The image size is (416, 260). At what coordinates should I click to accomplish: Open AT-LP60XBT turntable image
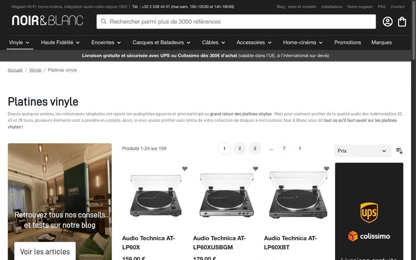[298, 195]
